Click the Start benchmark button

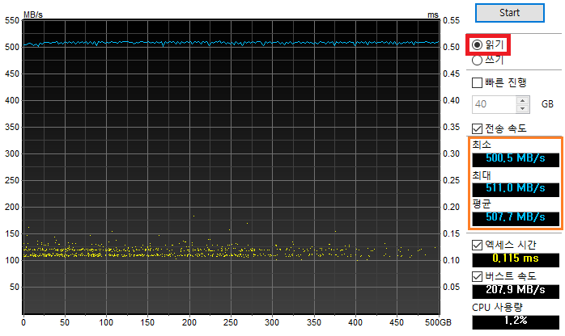click(509, 13)
